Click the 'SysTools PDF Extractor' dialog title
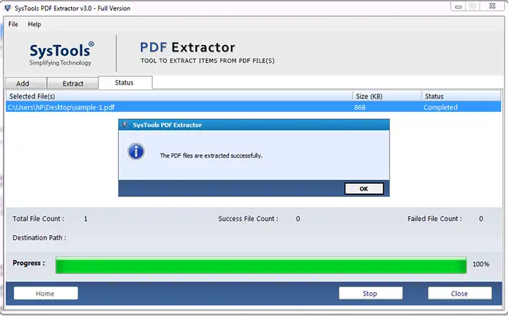The image size is (508, 316). point(167,125)
